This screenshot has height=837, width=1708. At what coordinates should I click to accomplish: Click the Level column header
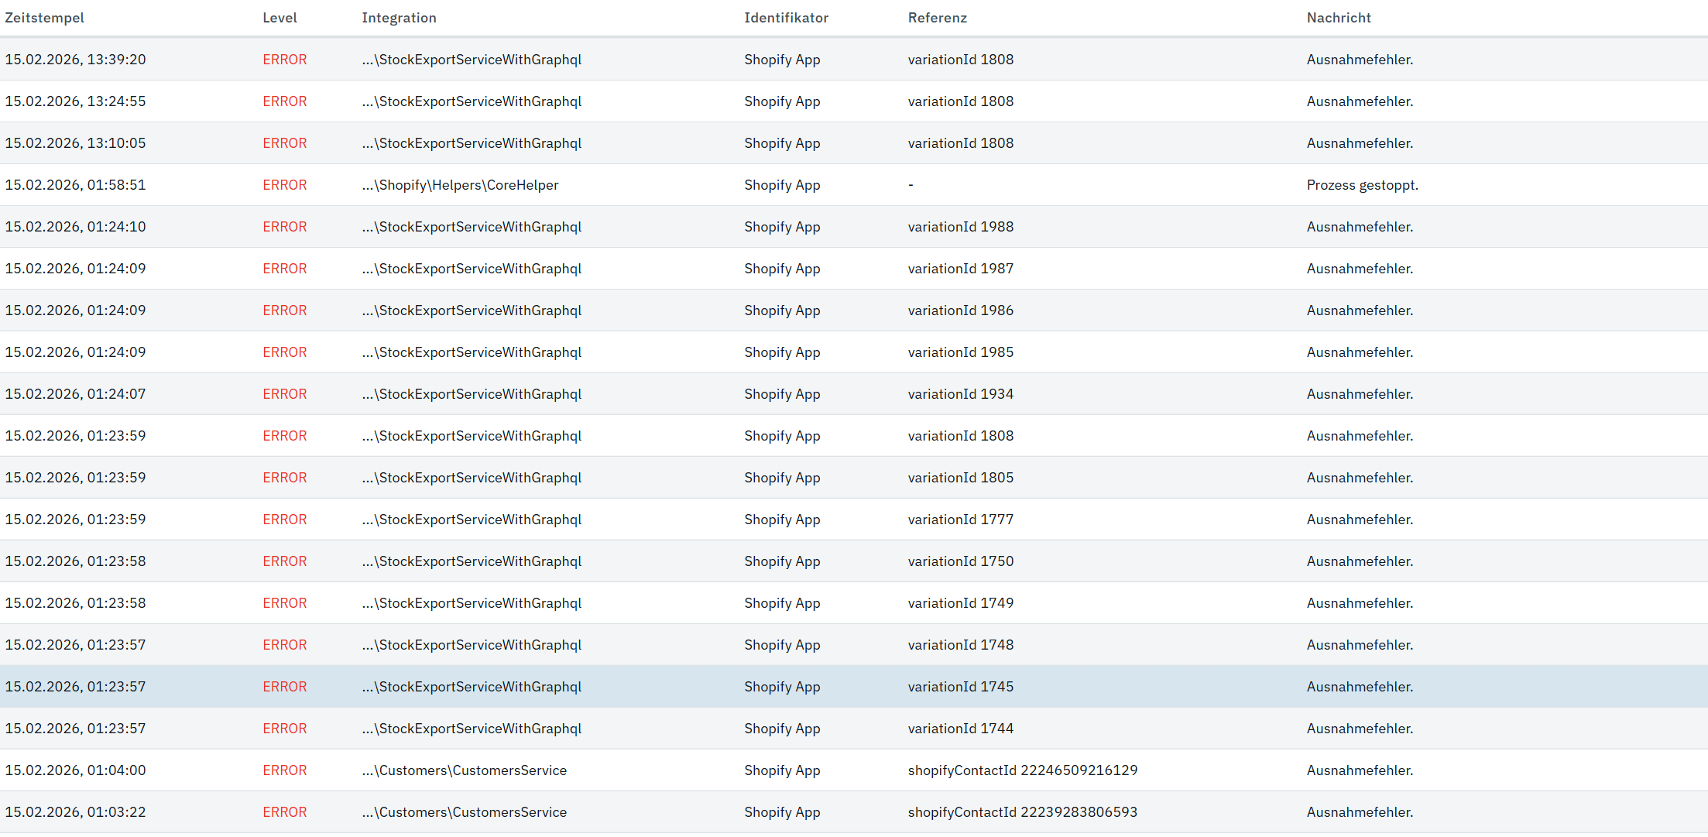(x=280, y=18)
